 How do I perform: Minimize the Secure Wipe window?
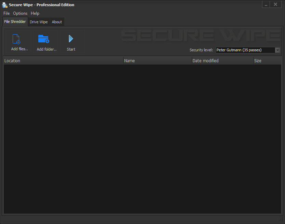[266, 4]
